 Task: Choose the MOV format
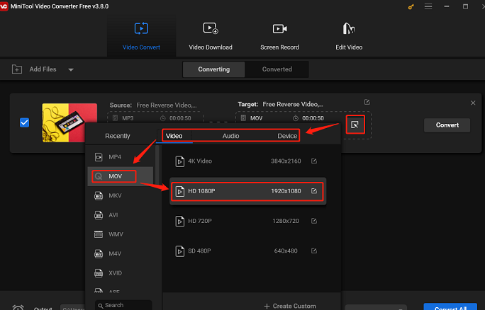121,176
